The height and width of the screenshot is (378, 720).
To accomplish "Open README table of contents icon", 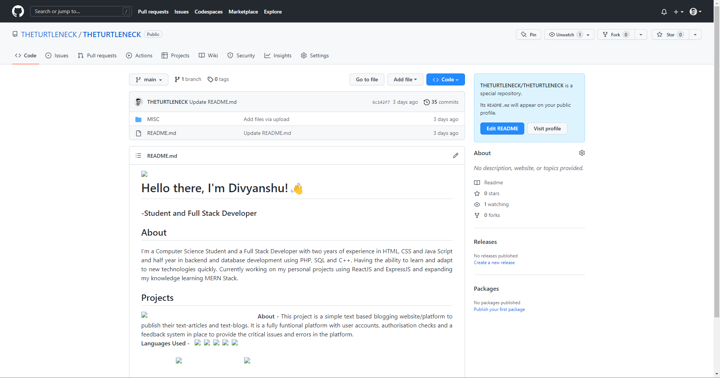I will (x=138, y=156).
